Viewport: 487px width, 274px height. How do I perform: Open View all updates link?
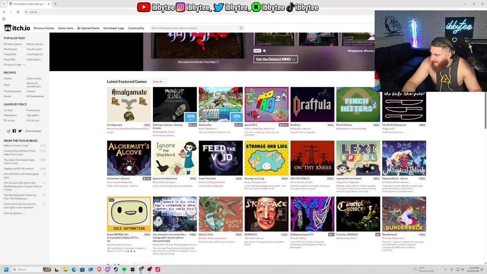pyautogui.click(x=14, y=213)
